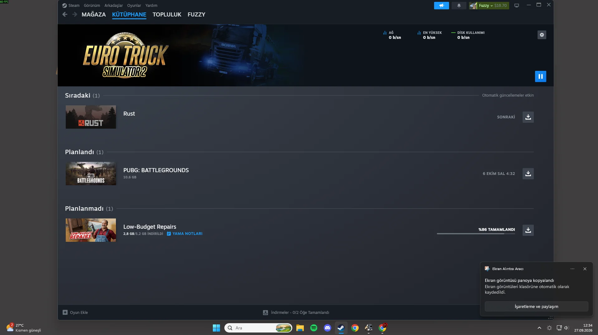Resume the Low-Budget Repairs download
Viewport: 598px width, 335px height.
(x=528, y=230)
